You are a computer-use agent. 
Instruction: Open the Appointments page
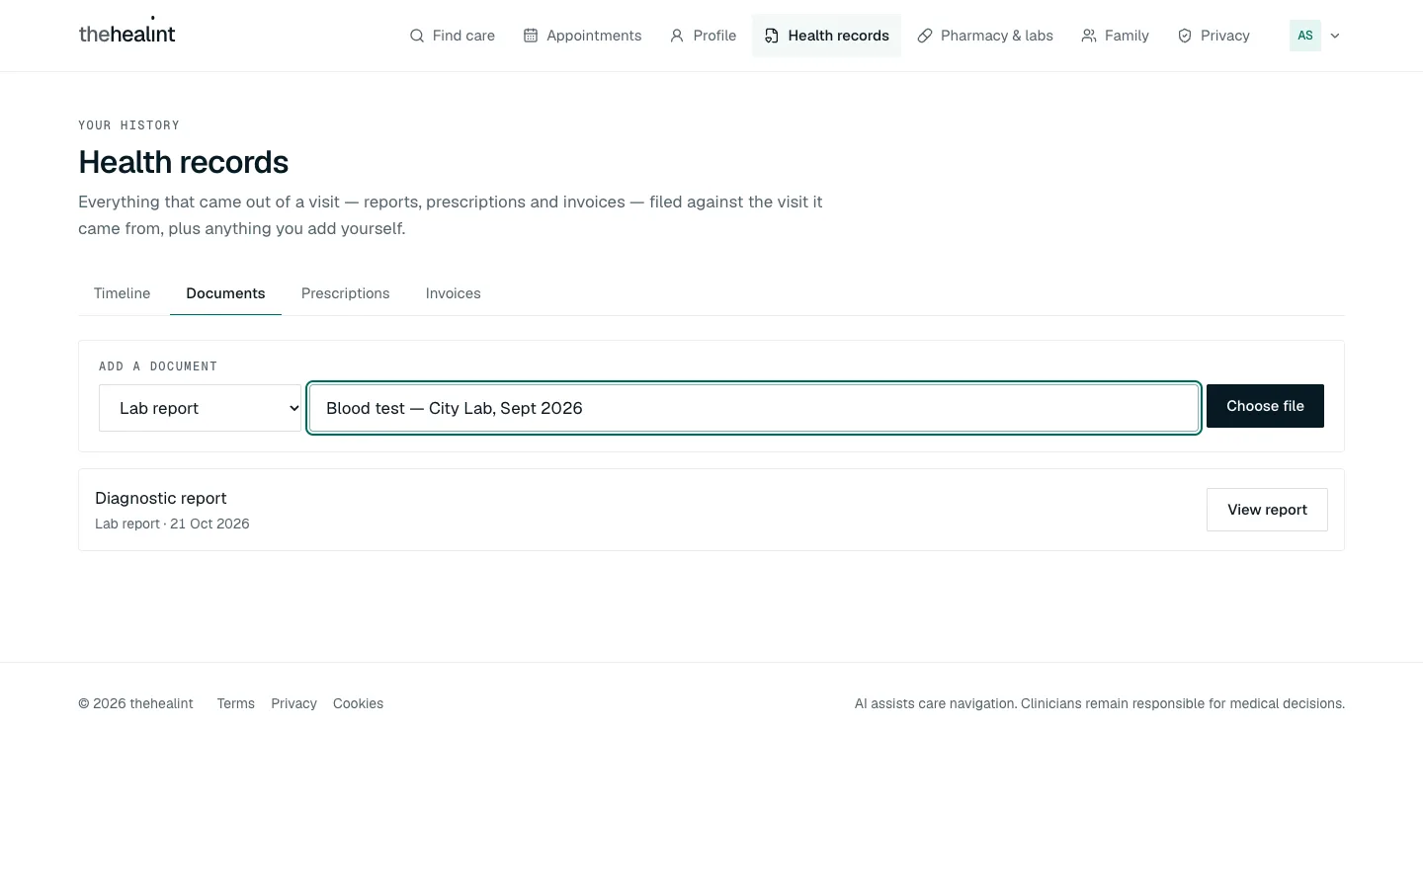[583, 36]
